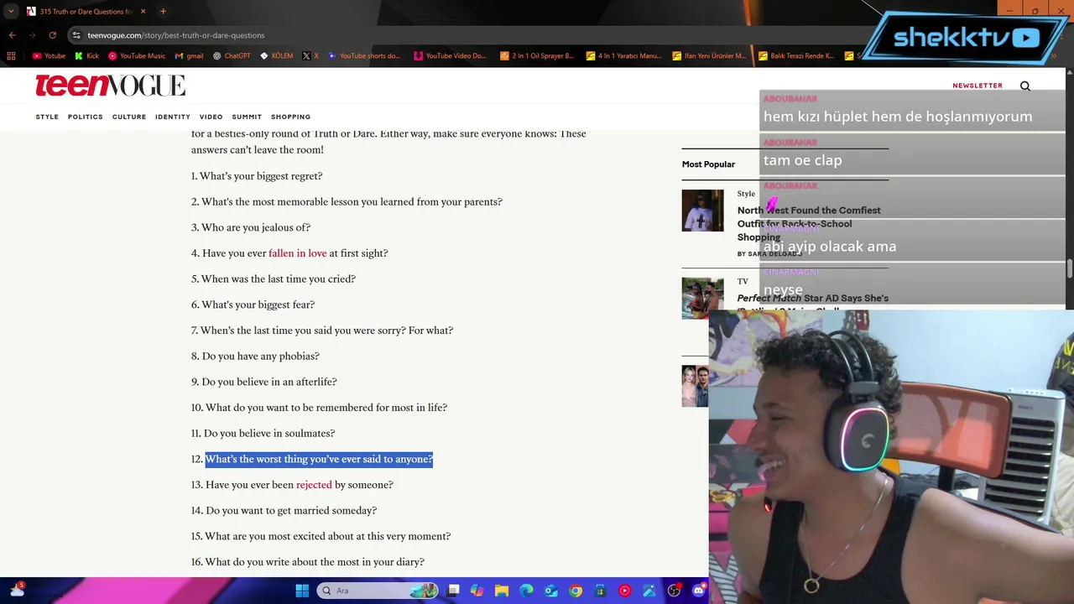The height and width of the screenshot is (604, 1074).
Task: Click the taskbar 'Ara' search box
Action: tap(378, 591)
